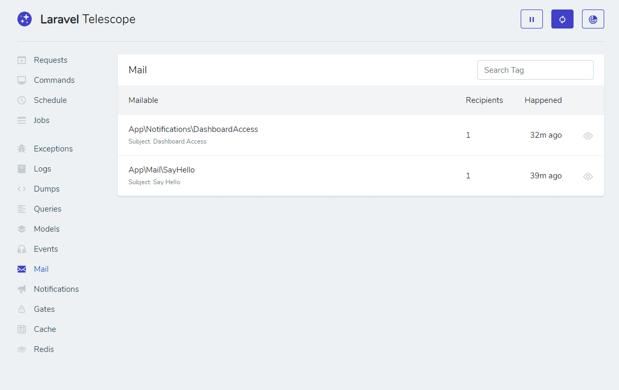This screenshot has height=390, width=619.
Task: Select the Mail envelope icon
Action: tap(21, 269)
